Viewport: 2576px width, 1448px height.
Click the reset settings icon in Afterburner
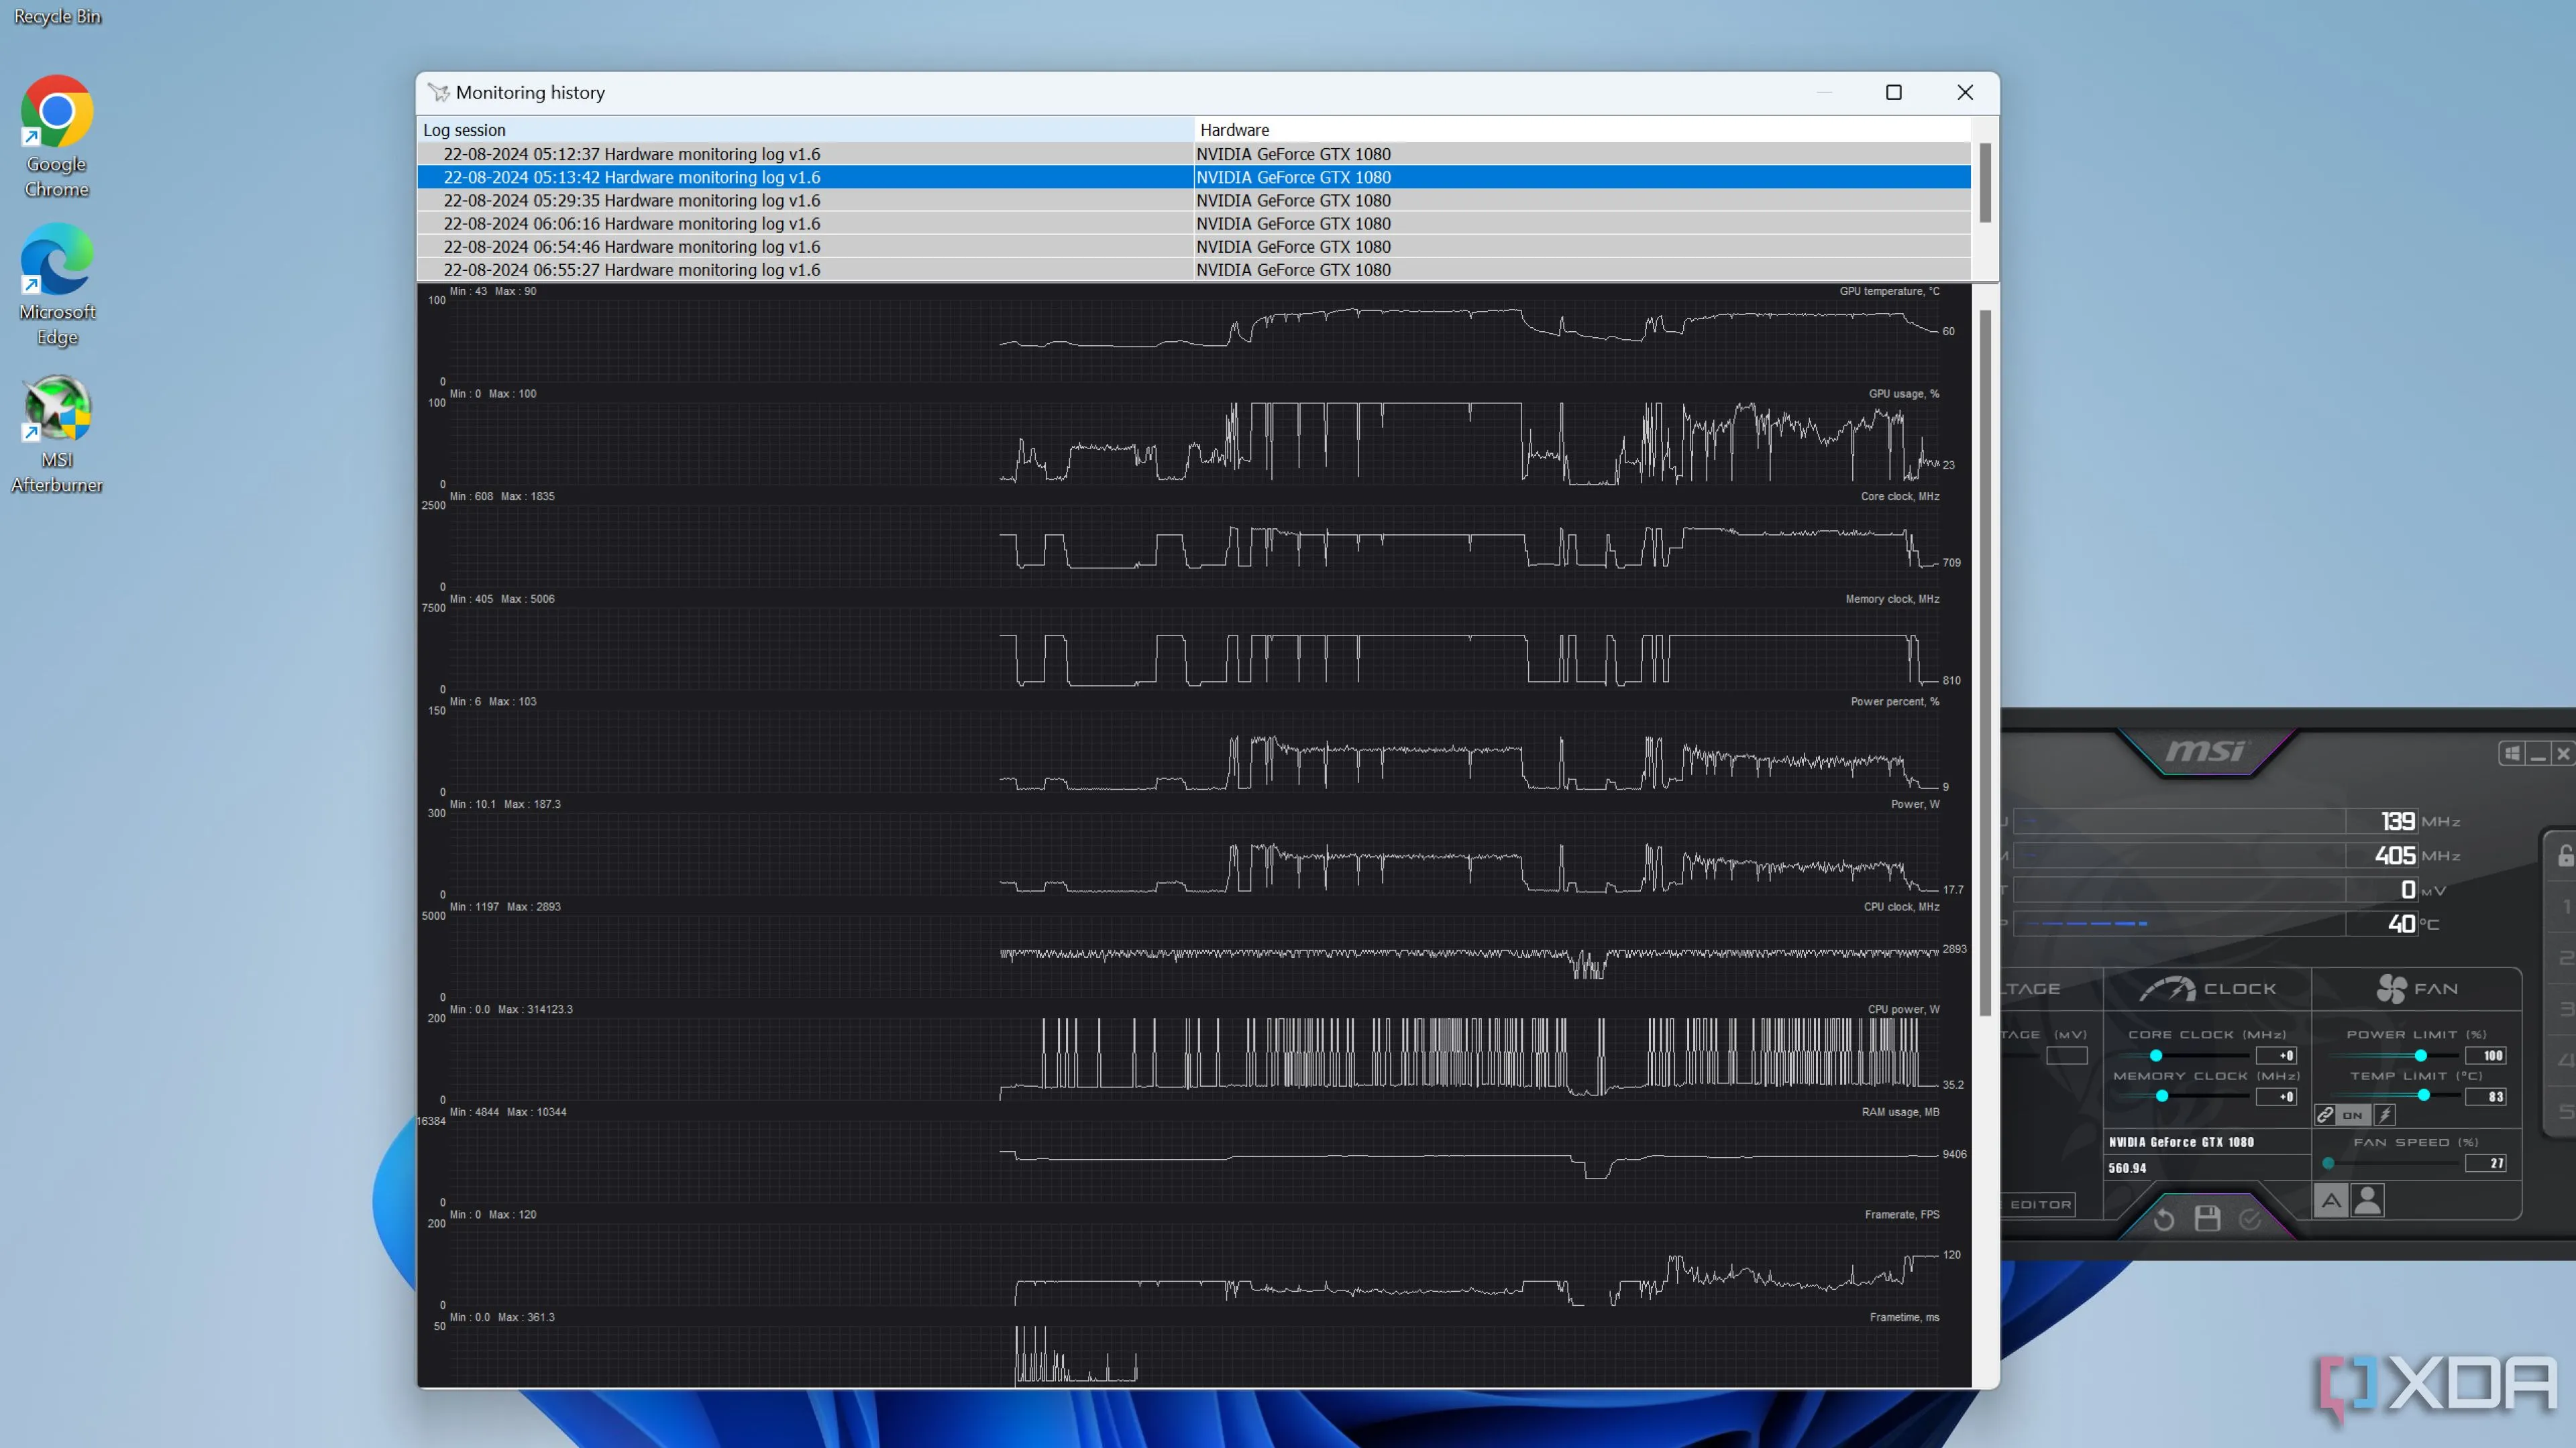pyautogui.click(x=2164, y=1219)
